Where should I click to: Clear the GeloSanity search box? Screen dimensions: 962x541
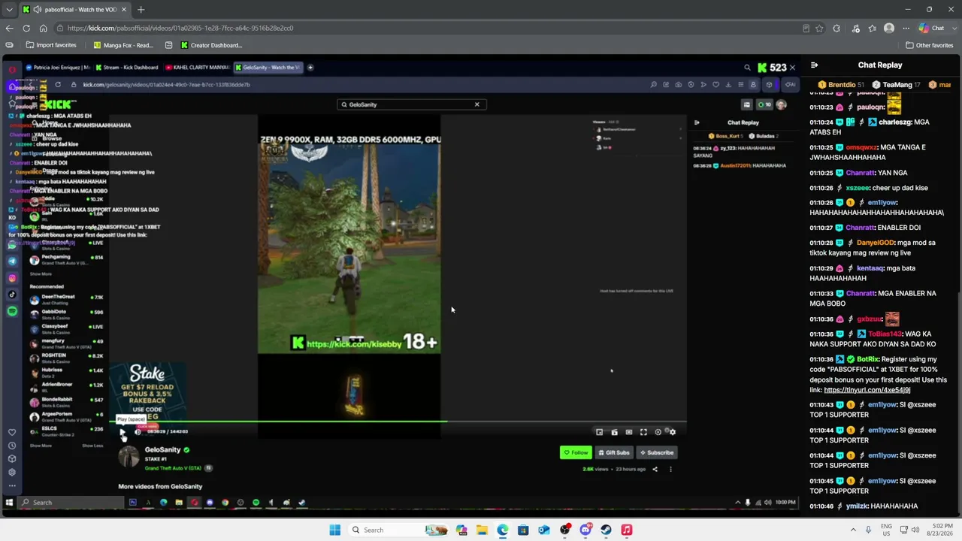[476, 104]
